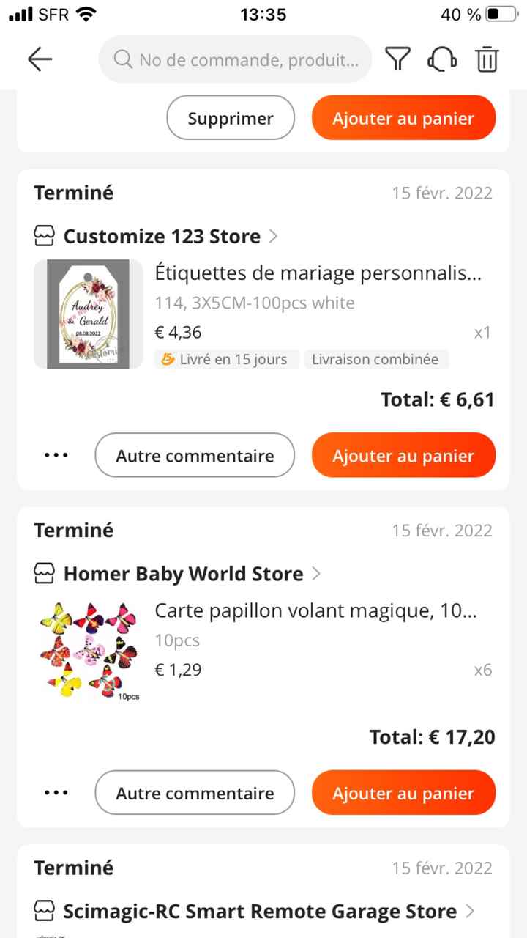Tap the Homer Baby World Store shop icon
This screenshot has width=527, height=938.
pyautogui.click(x=45, y=574)
